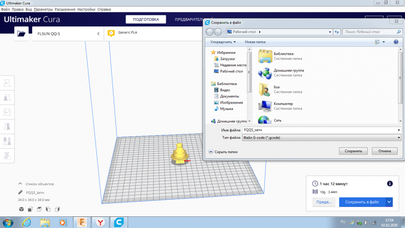The image size is (405, 228).
Task: Select the Библиотеки system folder
Action: coord(280,56)
